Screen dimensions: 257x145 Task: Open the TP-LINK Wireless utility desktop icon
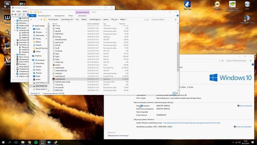232,6
